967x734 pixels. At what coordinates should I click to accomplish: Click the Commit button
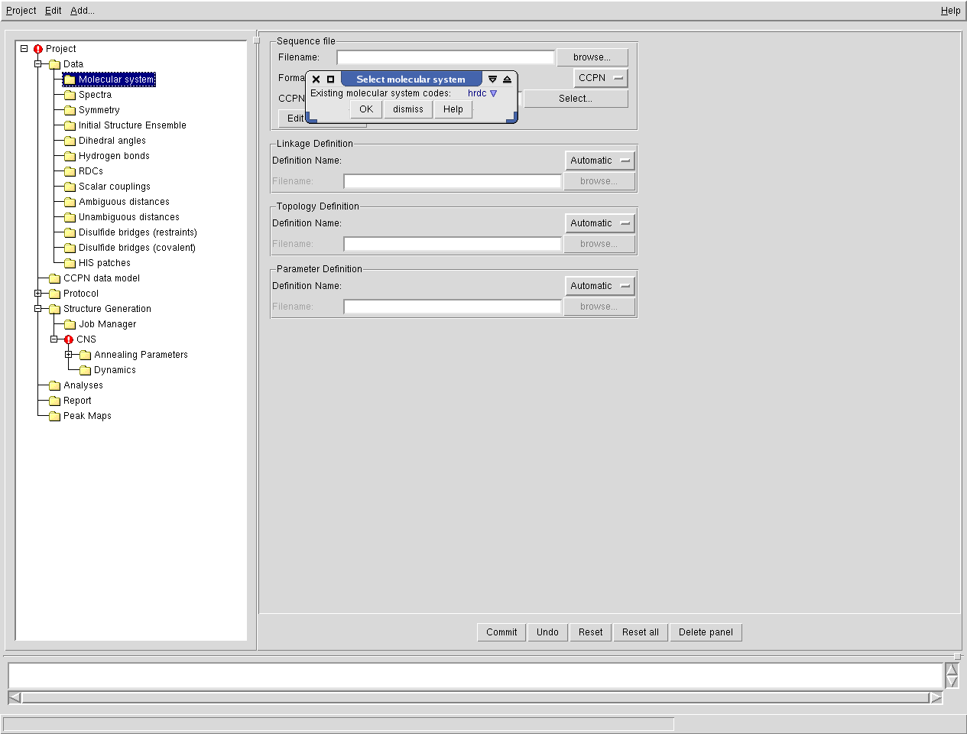[501, 632]
